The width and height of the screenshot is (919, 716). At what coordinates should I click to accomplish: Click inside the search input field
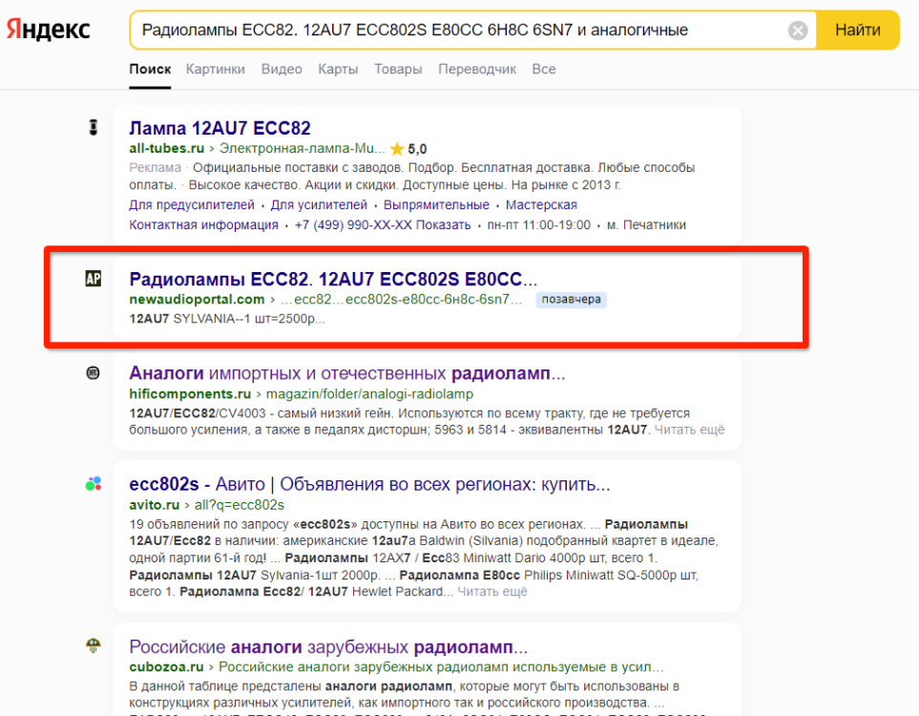[x=458, y=31]
